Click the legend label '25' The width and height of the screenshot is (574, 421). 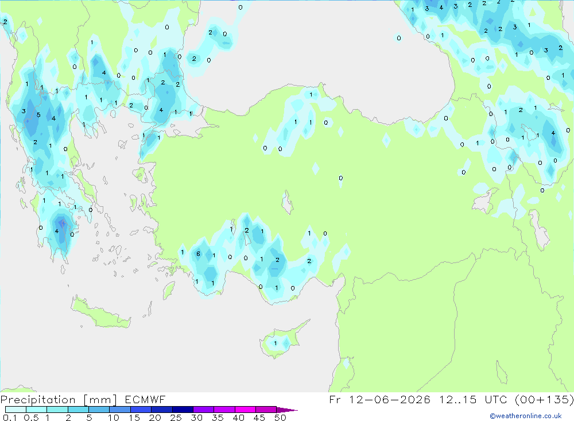[176, 418]
